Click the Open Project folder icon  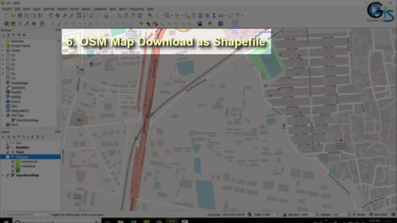pos(13,15)
